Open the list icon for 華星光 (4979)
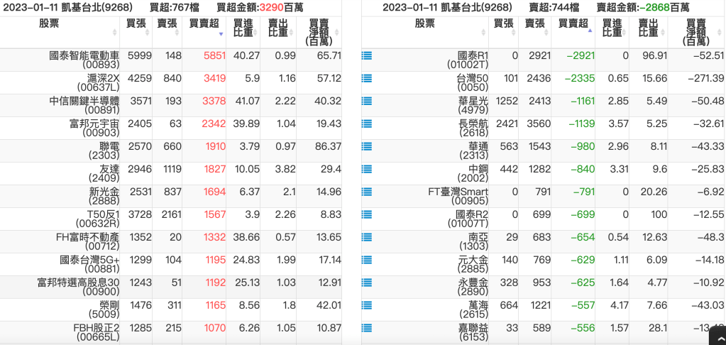The image size is (726, 345). coord(367,101)
